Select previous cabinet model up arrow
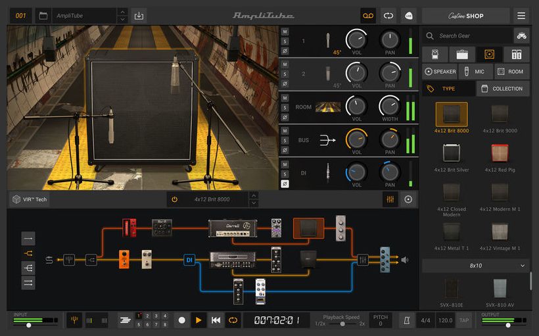This screenshot has height=336, width=539. point(254,196)
